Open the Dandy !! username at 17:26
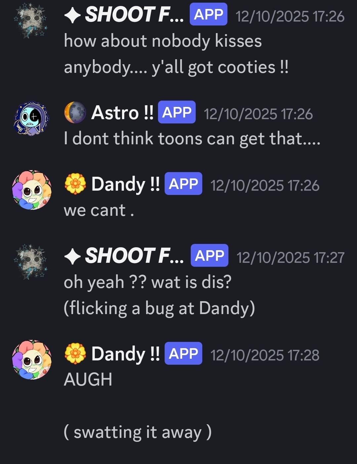Image resolution: width=357 pixels, height=464 pixels. tap(125, 184)
